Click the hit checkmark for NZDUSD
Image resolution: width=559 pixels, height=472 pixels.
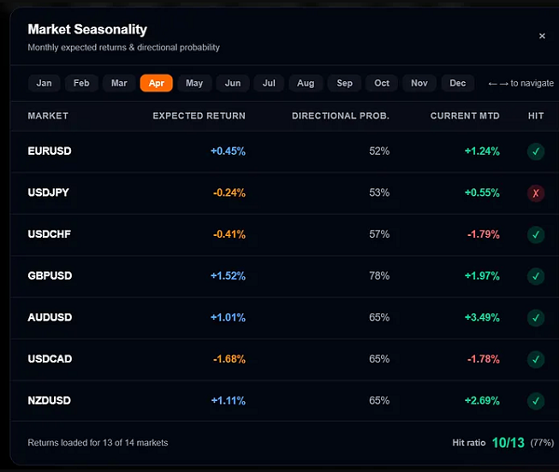pyautogui.click(x=536, y=401)
